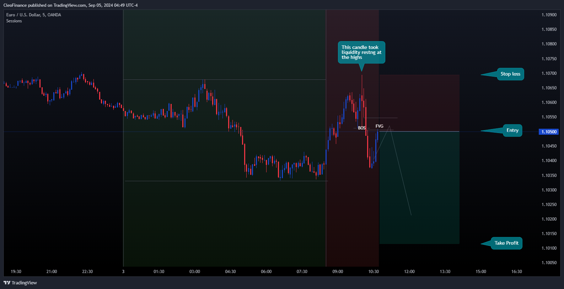This screenshot has height=289, width=564.
Task: Click time axis label 12:00
Action: click(x=409, y=272)
